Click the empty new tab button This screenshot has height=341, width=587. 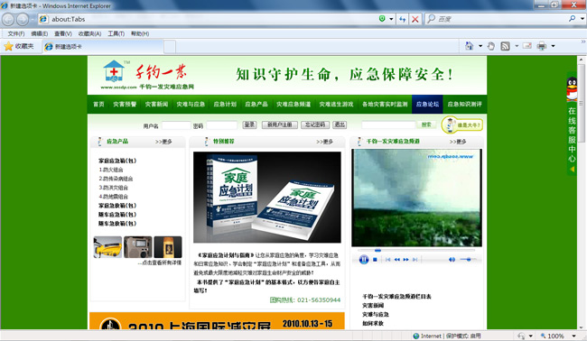pyautogui.click(x=170, y=47)
